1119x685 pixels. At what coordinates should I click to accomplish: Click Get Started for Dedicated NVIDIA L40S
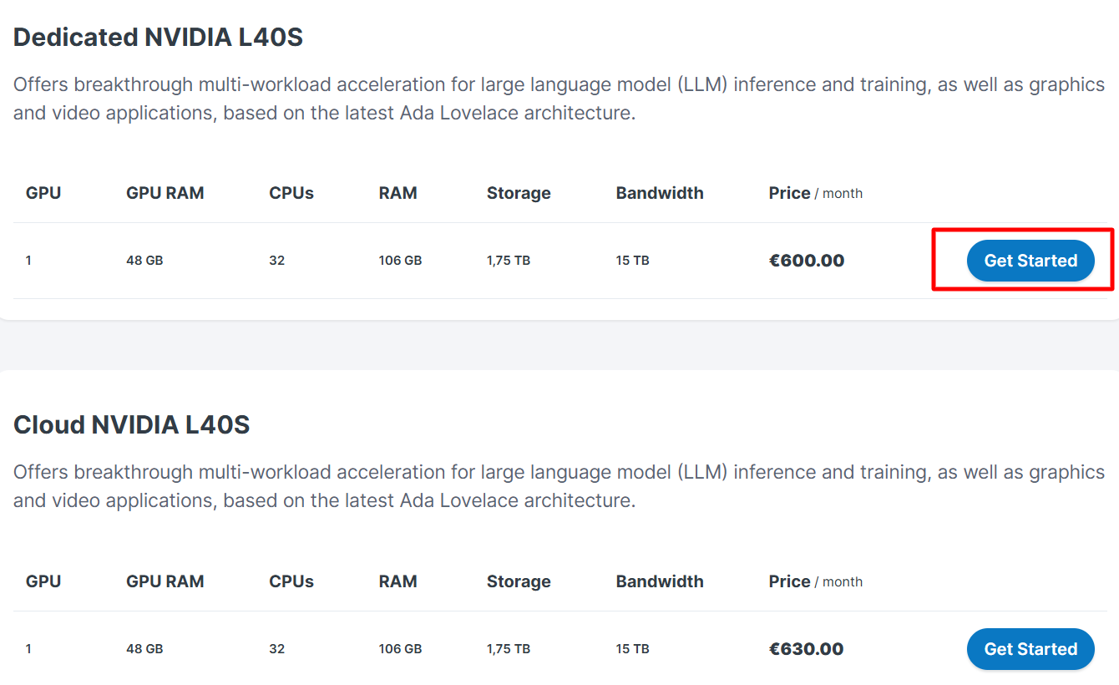(x=1030, y=261)
